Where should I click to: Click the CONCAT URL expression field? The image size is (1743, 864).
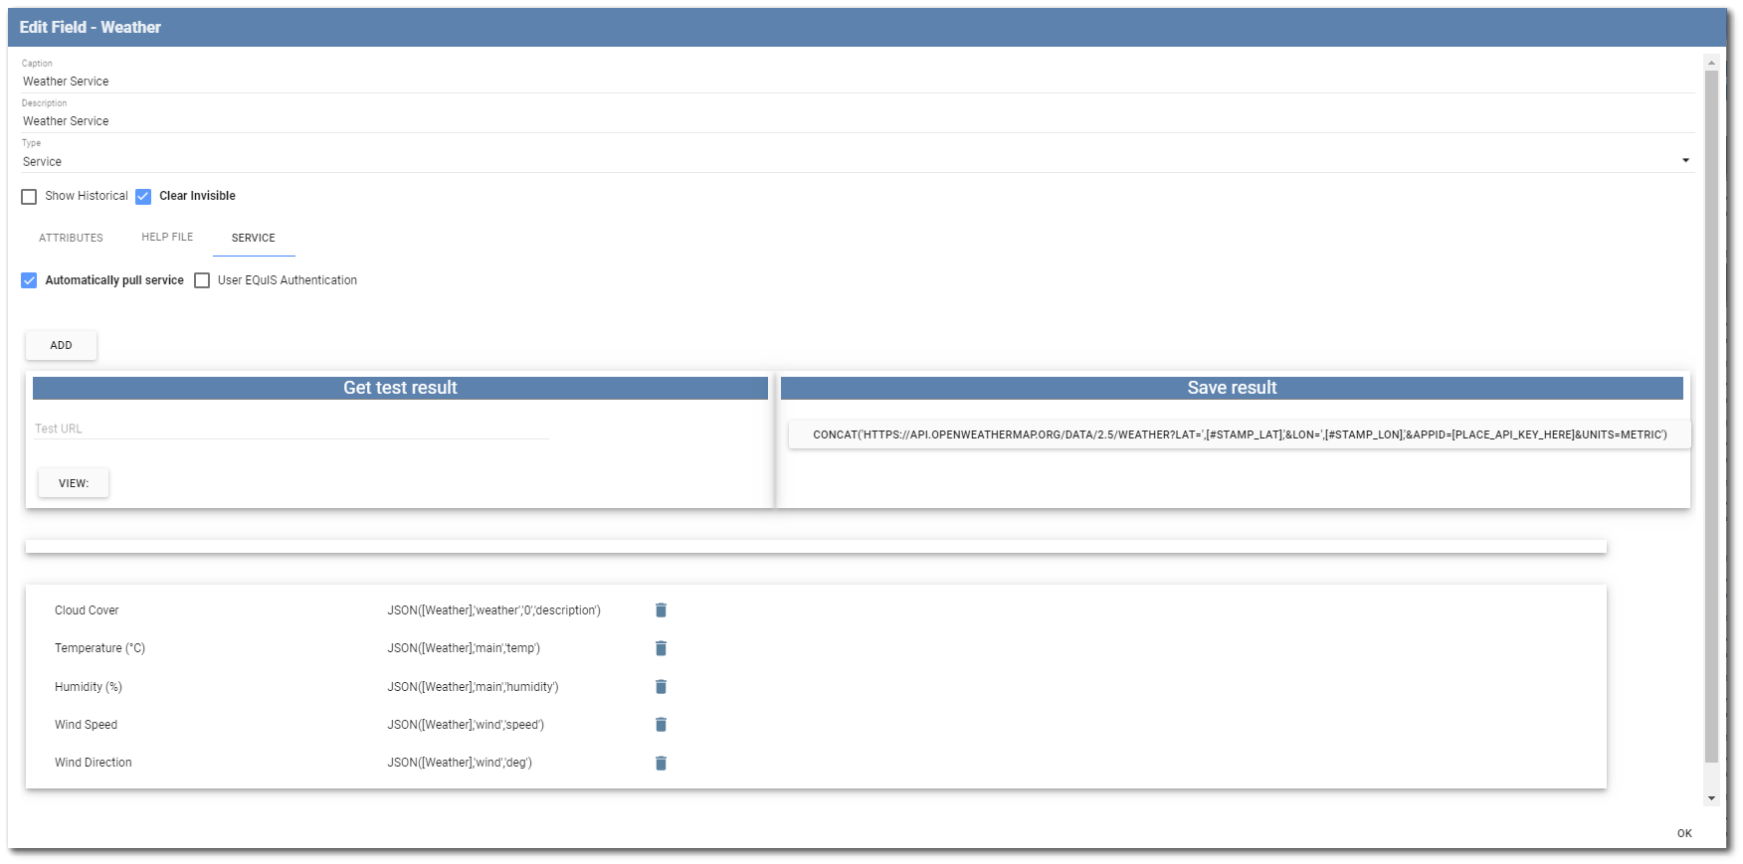click(1239, 434)
